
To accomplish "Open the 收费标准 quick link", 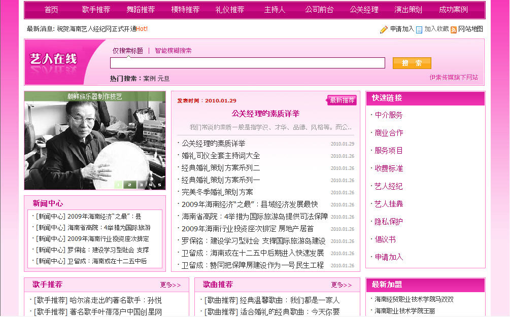I will coord(389,168).
